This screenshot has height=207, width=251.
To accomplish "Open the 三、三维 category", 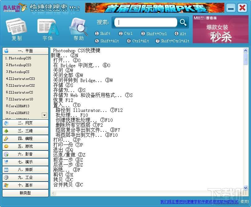I will (x=25, y=131).
